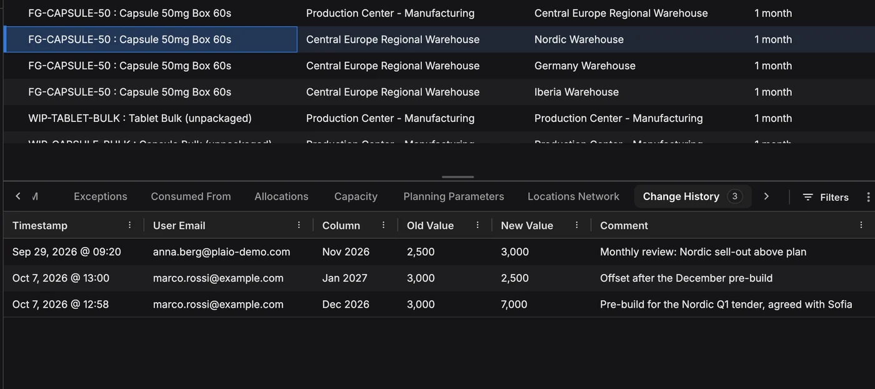Click the Dec 2026 column cell
Viewport: 875px width, 389px height.
tap(346, 305)
